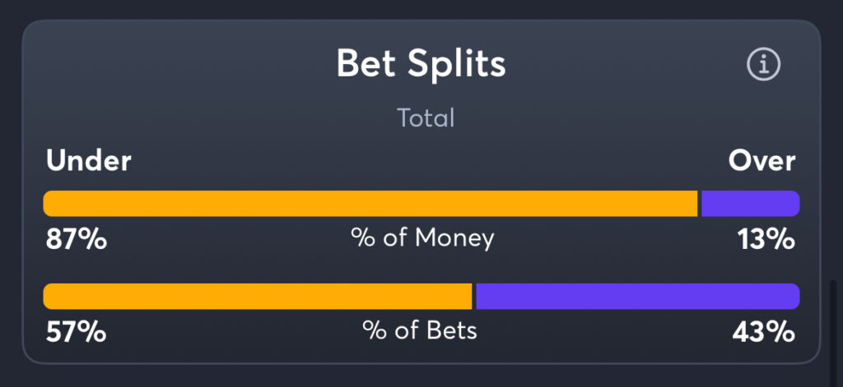Open the Bet Splits info icon
This screenshot has width=843, height=387.
click(763, 65)
